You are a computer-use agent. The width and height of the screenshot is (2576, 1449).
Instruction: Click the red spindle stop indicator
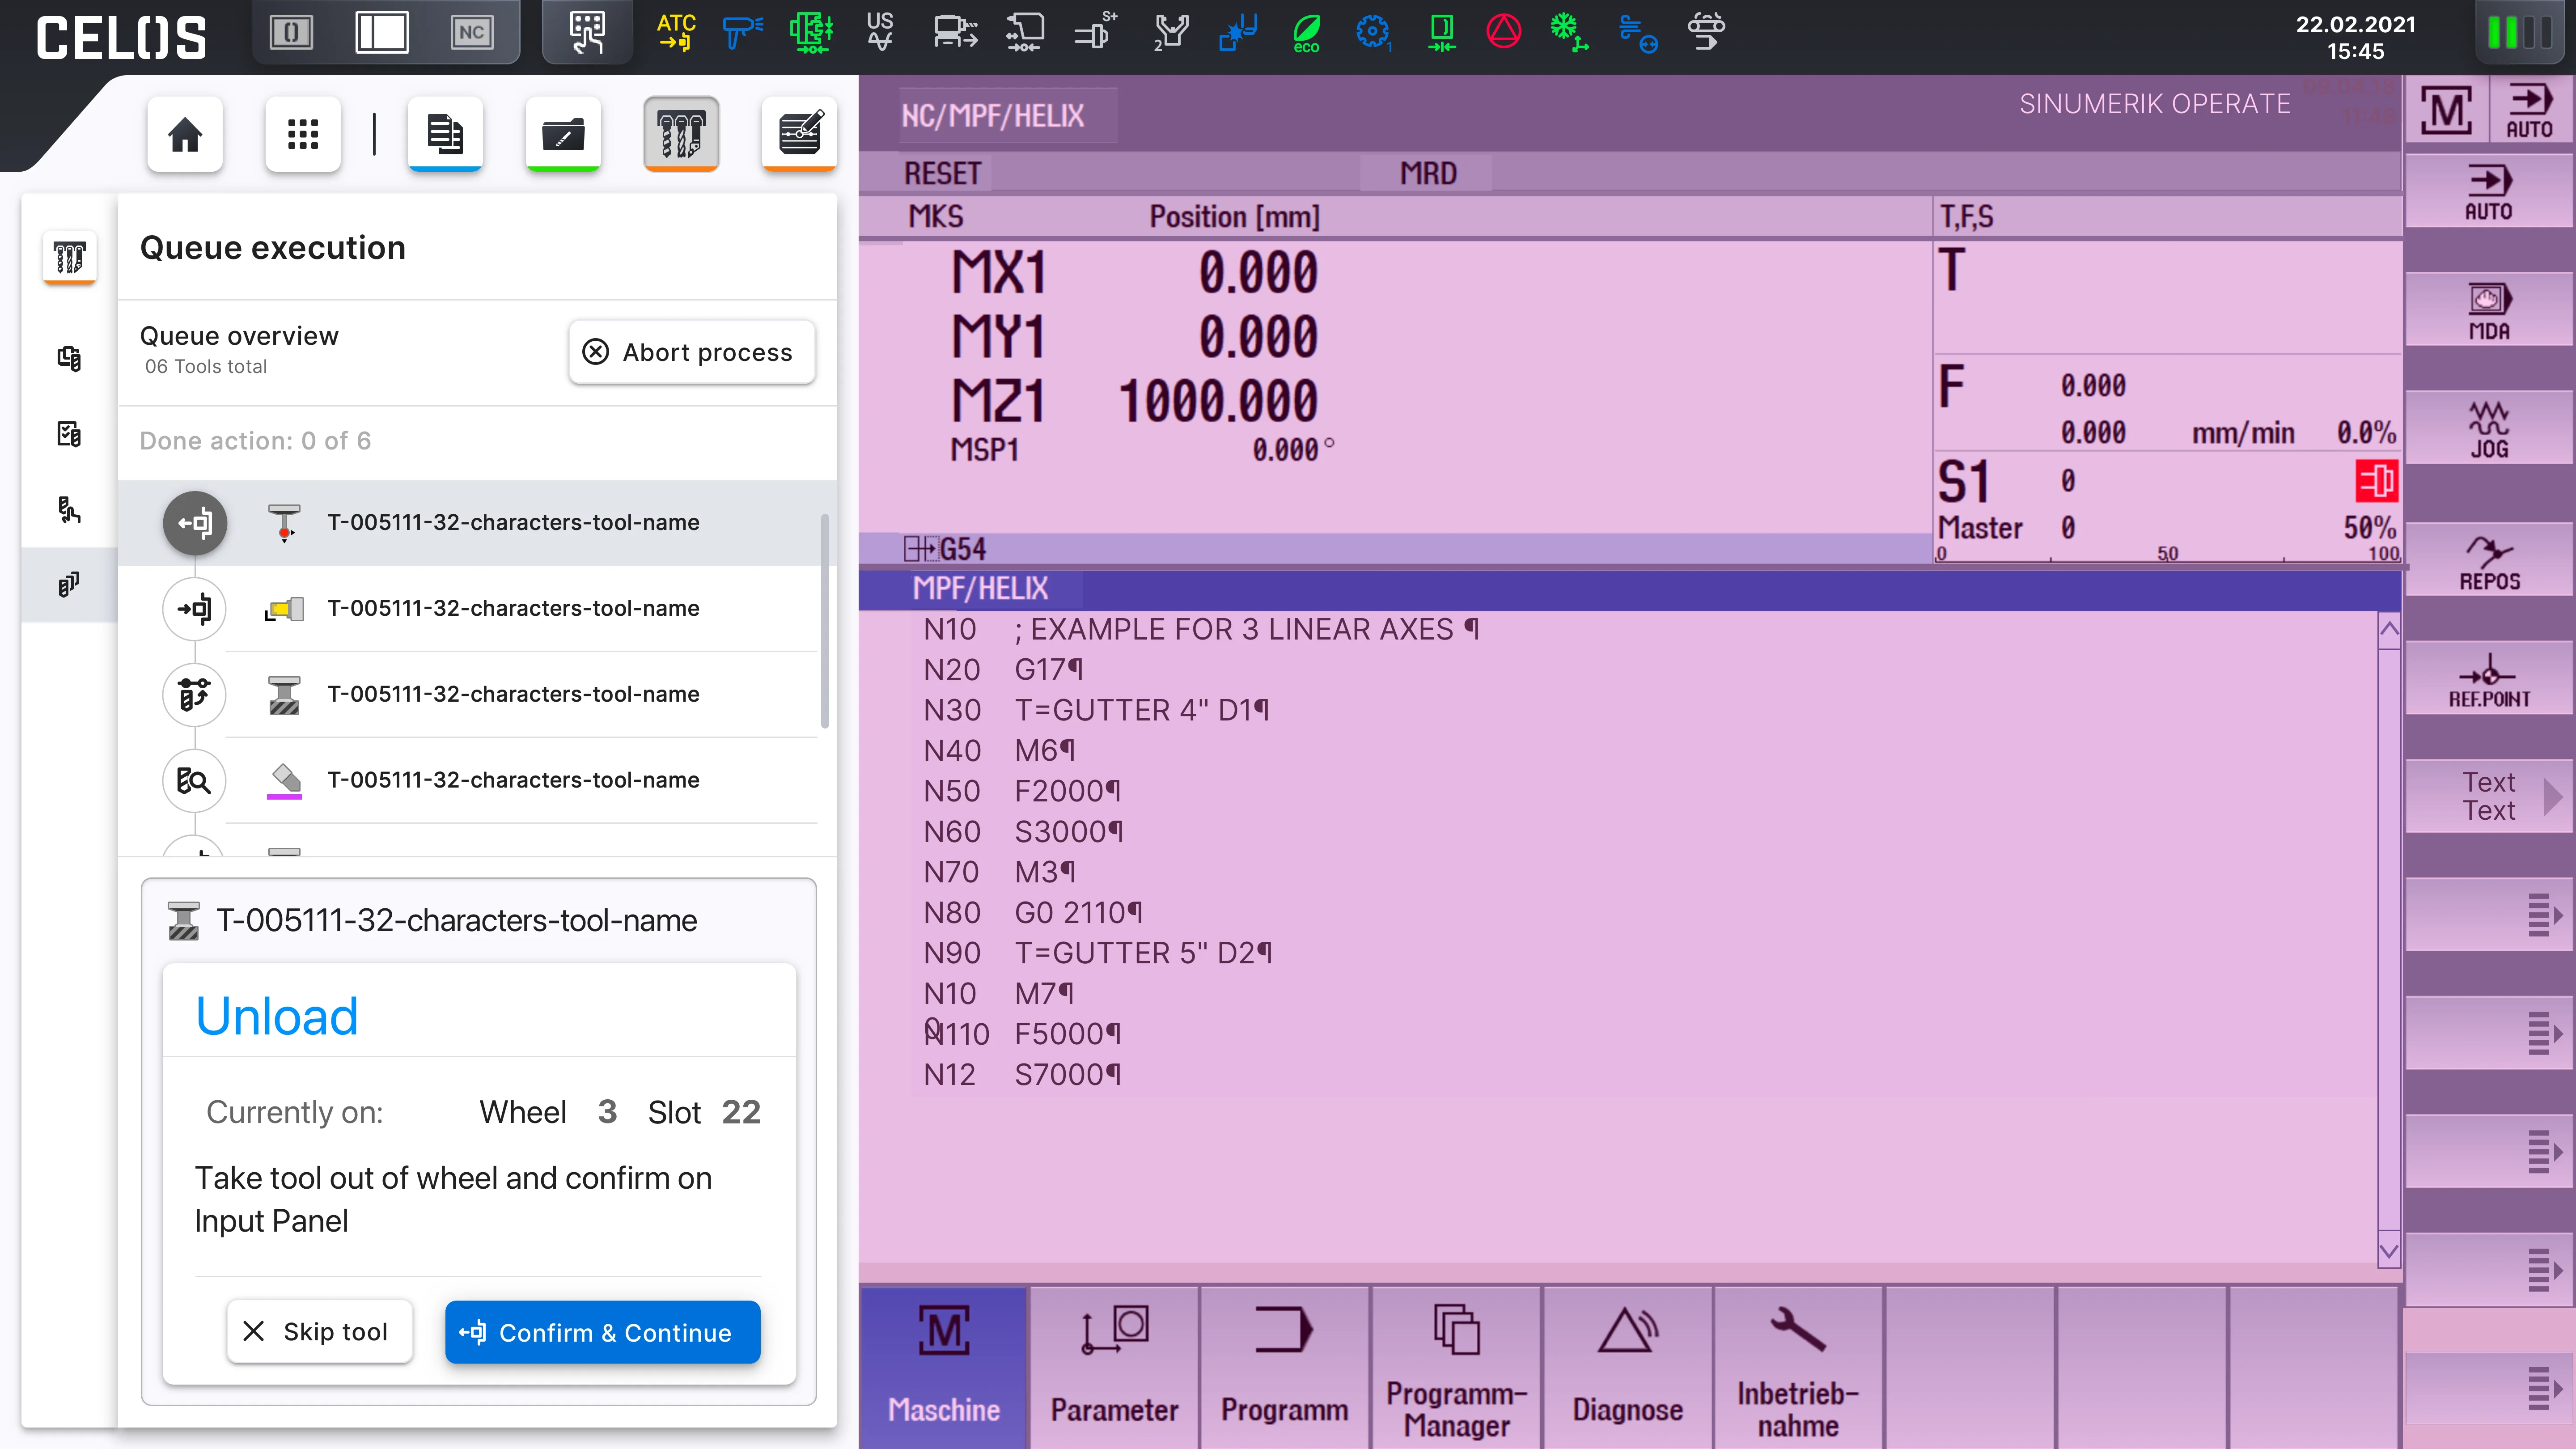coord(2376,481)
